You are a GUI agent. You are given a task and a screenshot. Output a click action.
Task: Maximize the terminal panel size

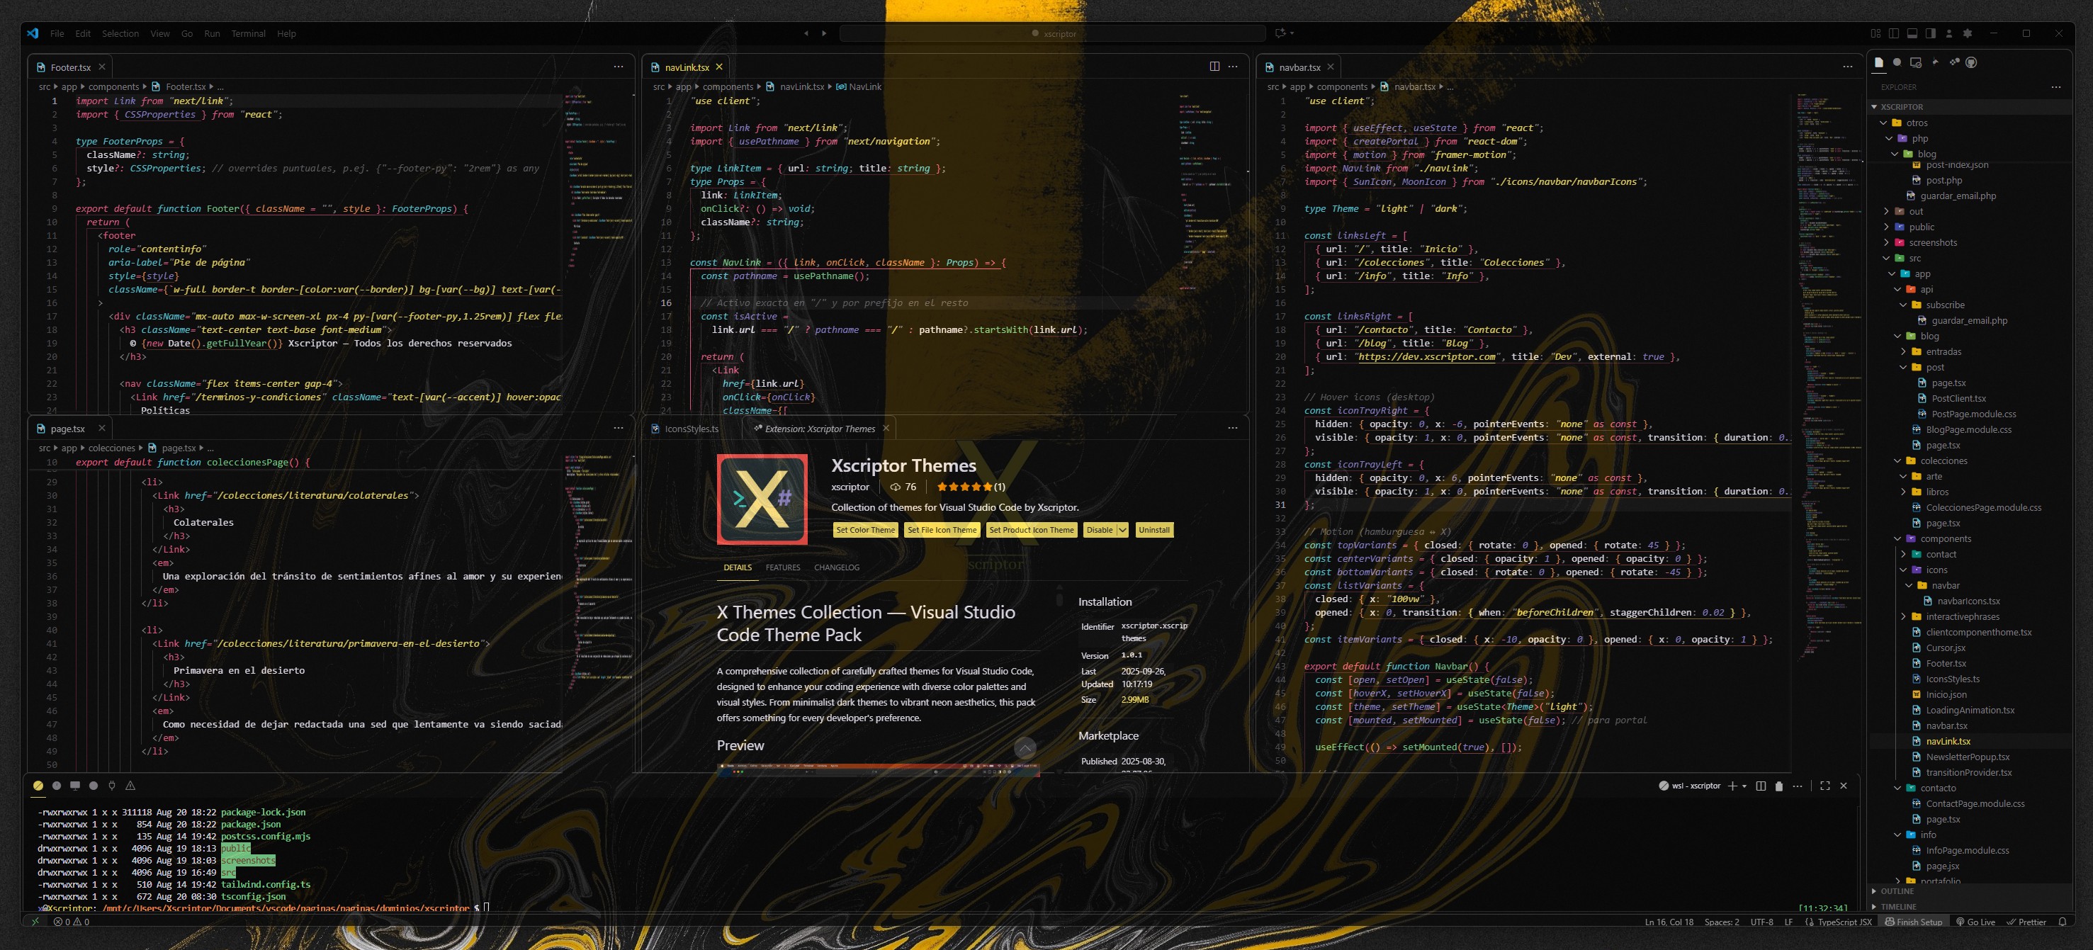pos(1825,786)
